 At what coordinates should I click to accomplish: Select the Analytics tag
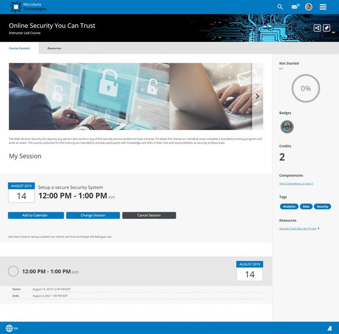[289, 207]
